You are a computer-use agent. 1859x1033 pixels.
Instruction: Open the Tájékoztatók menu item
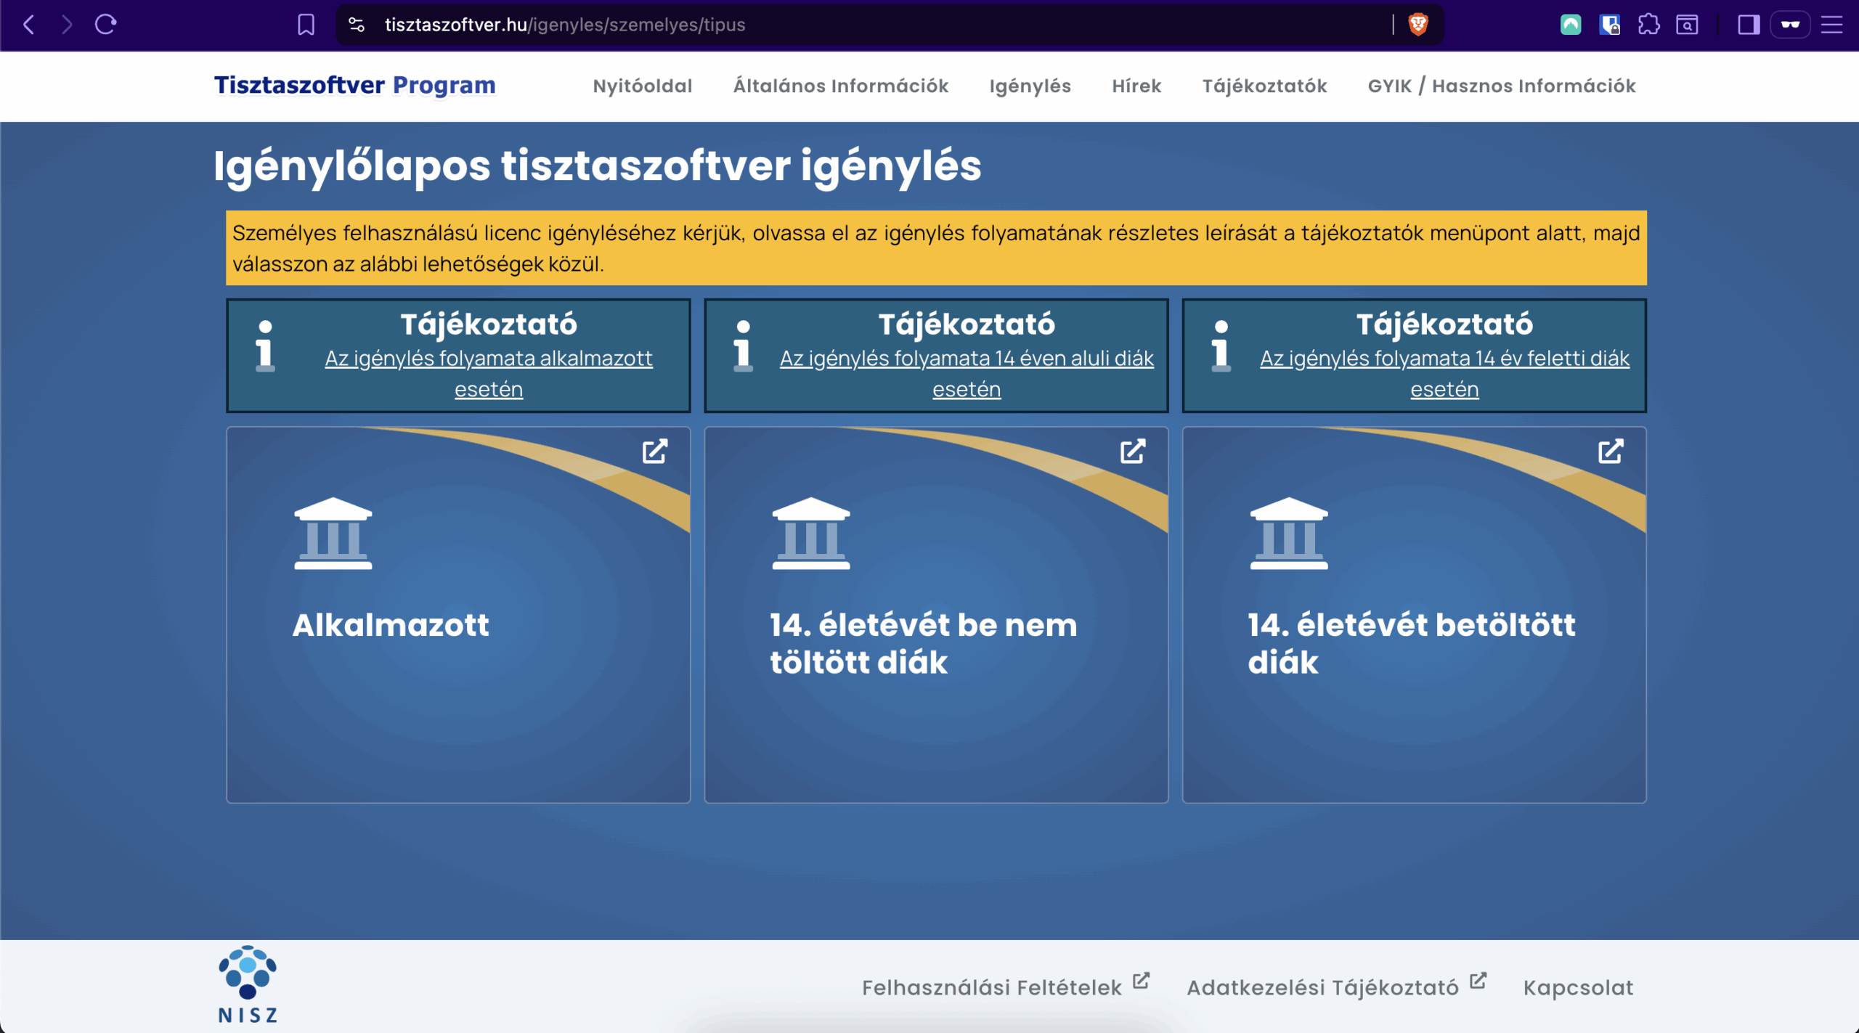click(x=1265, y=86)
